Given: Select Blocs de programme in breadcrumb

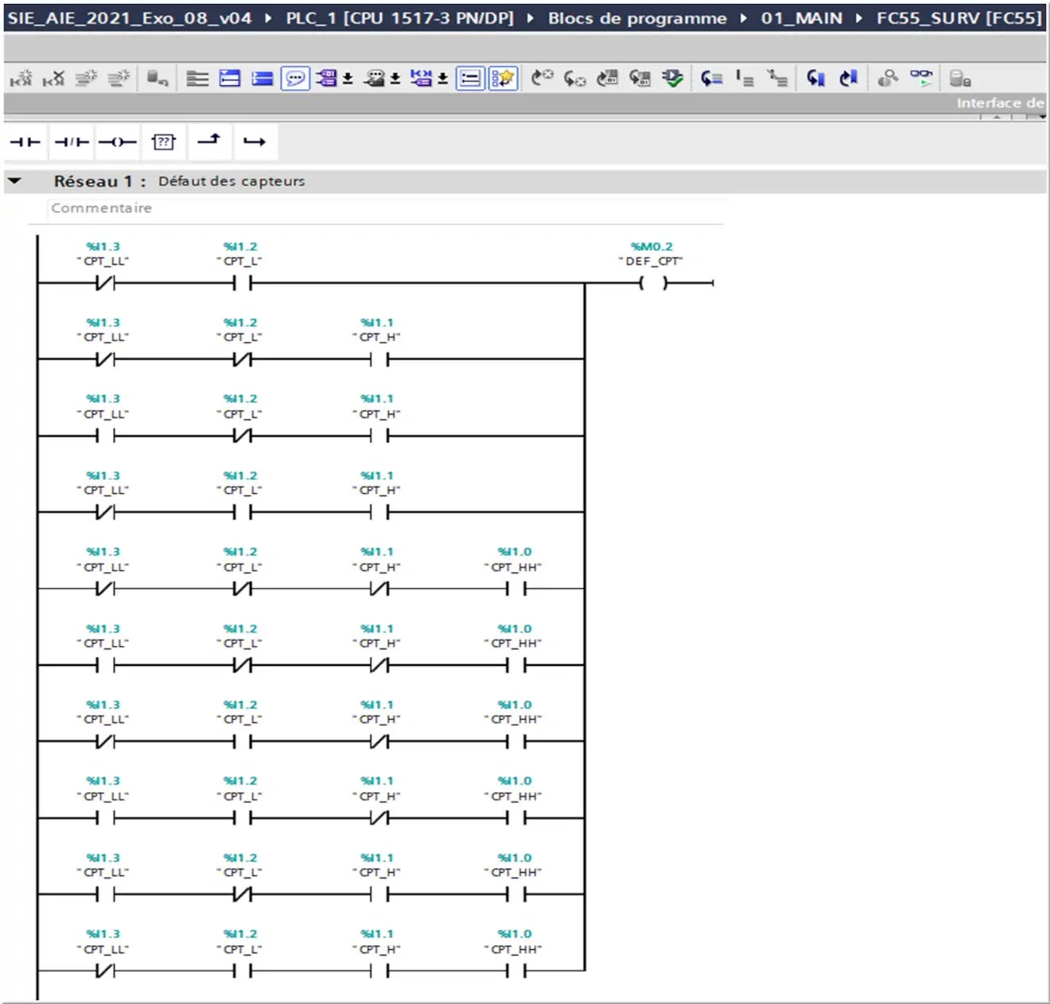Looking at the screenshot, I should point(636,18).
